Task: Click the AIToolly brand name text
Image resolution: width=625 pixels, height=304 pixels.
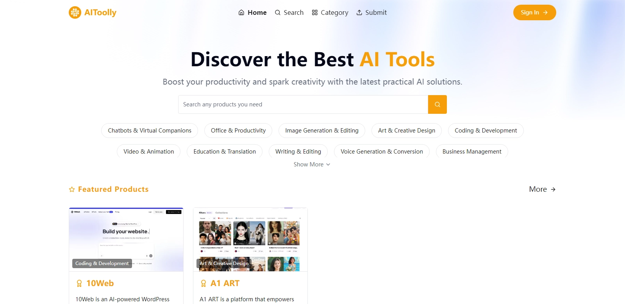Action: (x=100, y=12)
